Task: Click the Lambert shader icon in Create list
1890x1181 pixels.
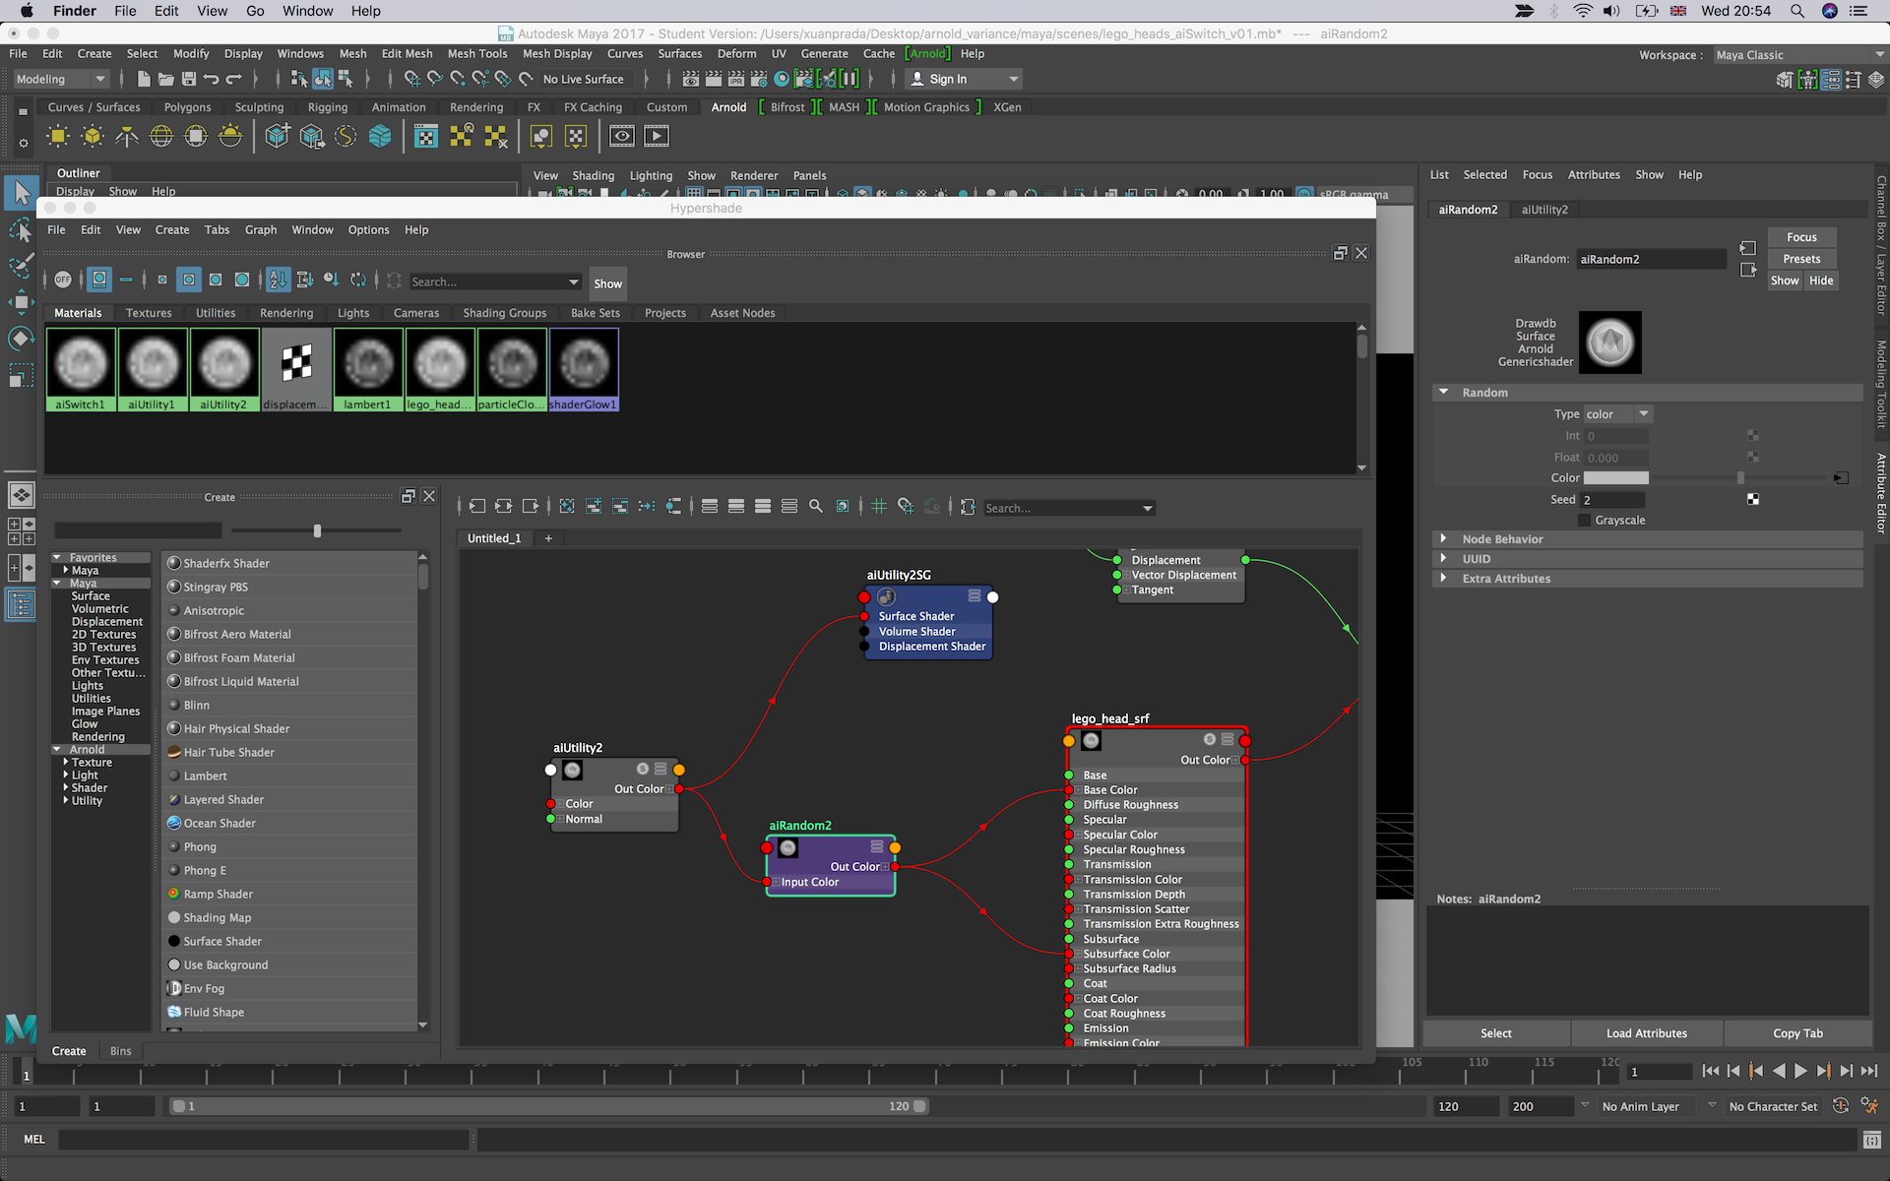Action: pyautogui.click(x=174, y=776)
